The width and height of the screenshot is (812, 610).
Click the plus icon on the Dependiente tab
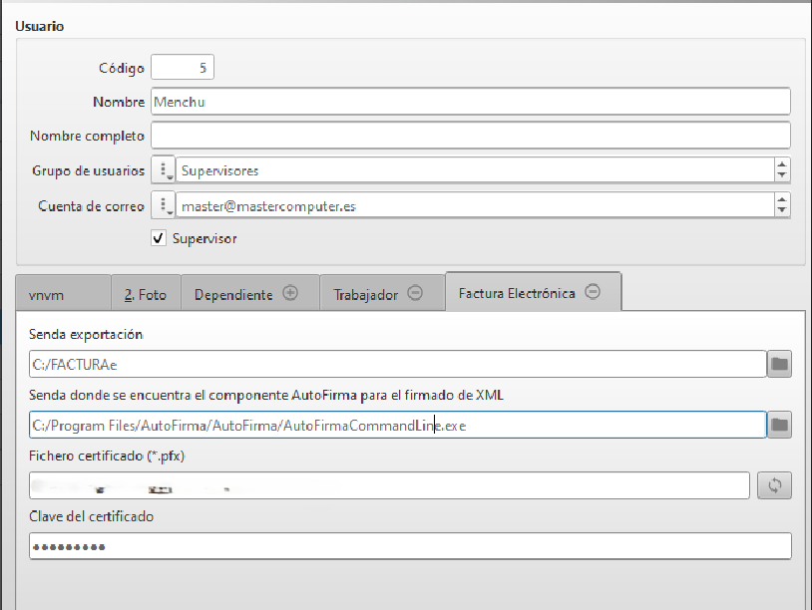(290, 294)
